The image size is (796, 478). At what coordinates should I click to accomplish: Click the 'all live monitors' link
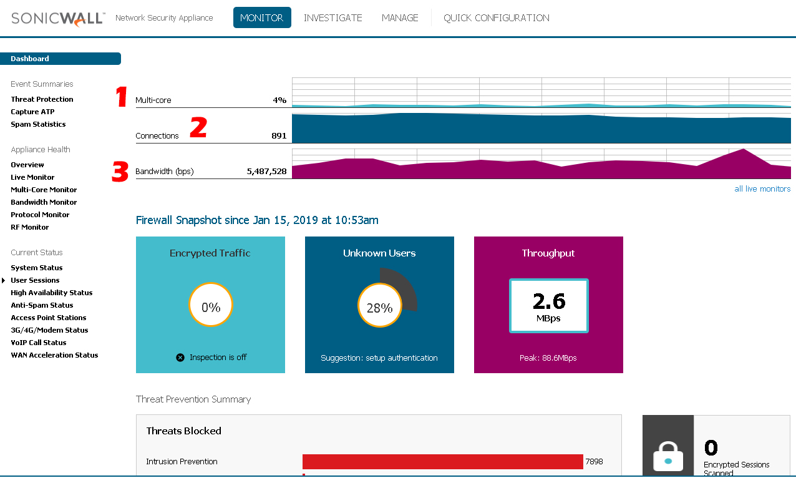coord(762,188)
